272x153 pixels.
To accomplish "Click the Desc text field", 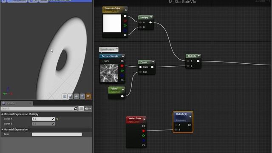I will [57, 134].
